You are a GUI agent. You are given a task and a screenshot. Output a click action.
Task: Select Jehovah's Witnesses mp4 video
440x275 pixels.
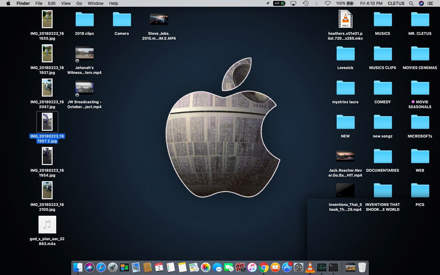point(85,53)
